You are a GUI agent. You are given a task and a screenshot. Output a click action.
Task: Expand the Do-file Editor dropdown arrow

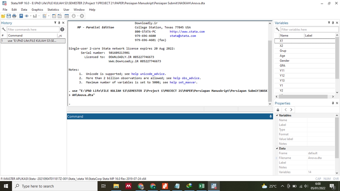point(49,16)
